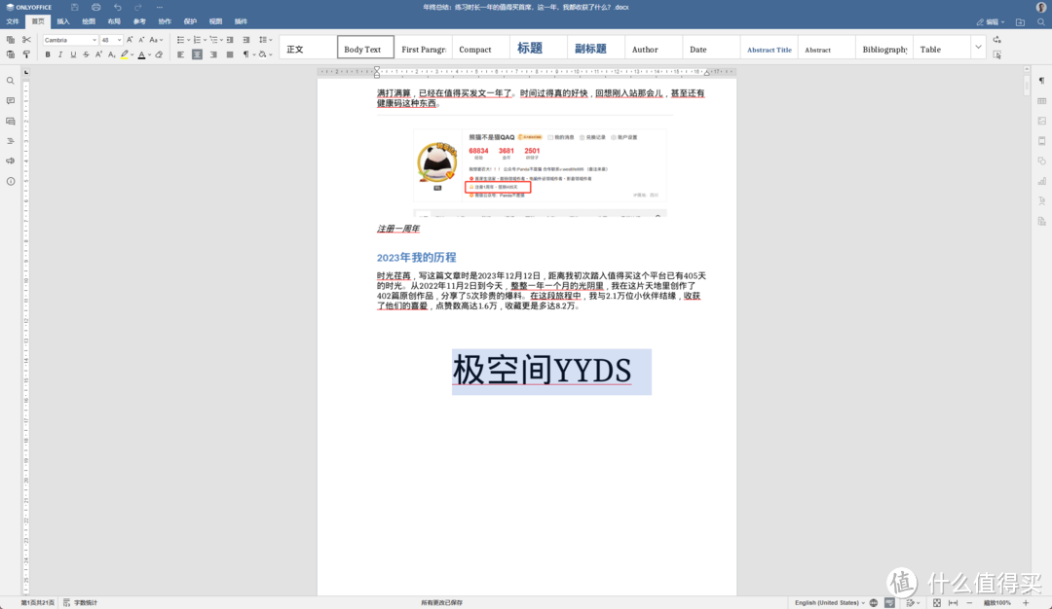Open the 插入 (Insert) tab

pos(63,20)
